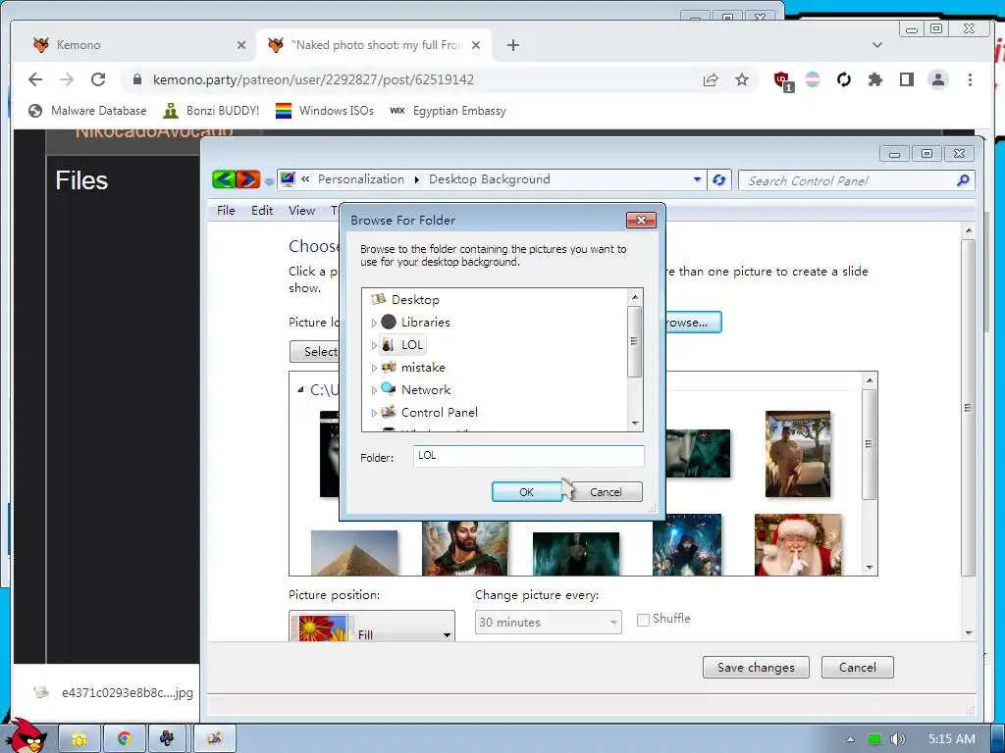Click the tab search chevron in Chrome

click(877, 45)
